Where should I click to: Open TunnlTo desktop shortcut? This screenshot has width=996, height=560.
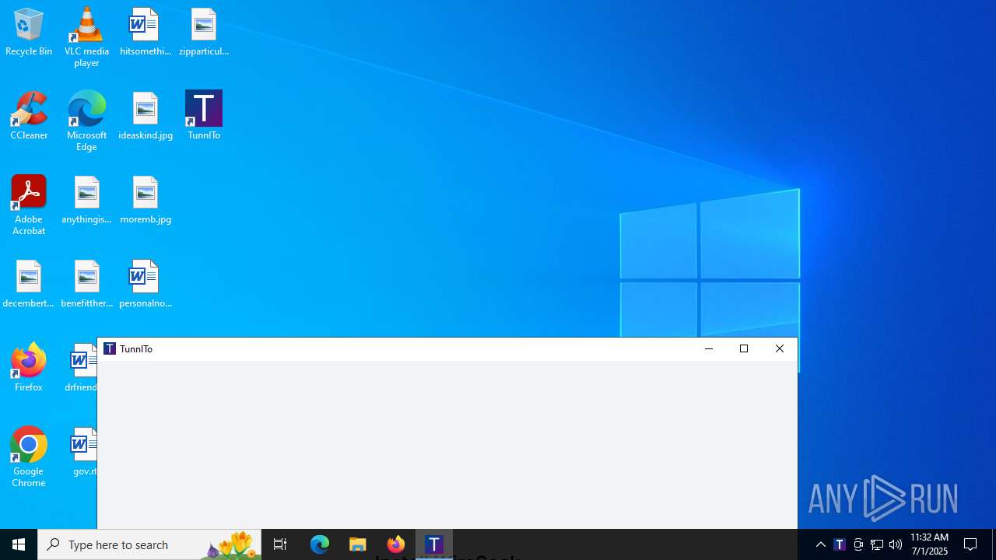(204, 117)
